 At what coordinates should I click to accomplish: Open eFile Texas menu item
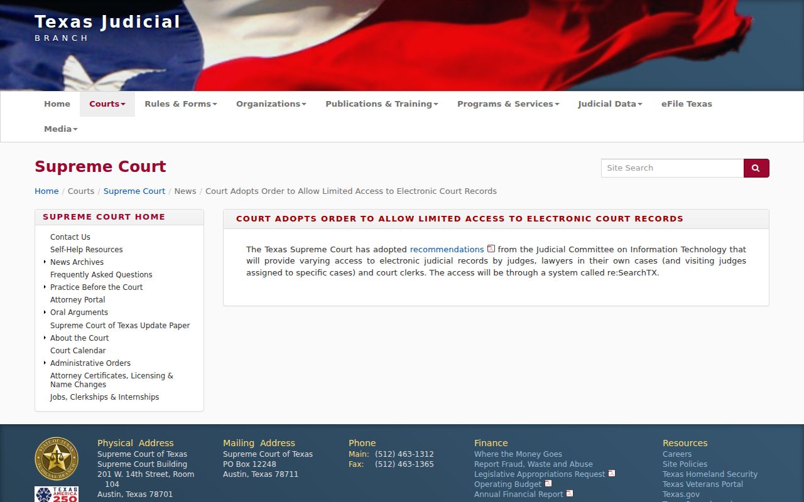pos(687,104)
